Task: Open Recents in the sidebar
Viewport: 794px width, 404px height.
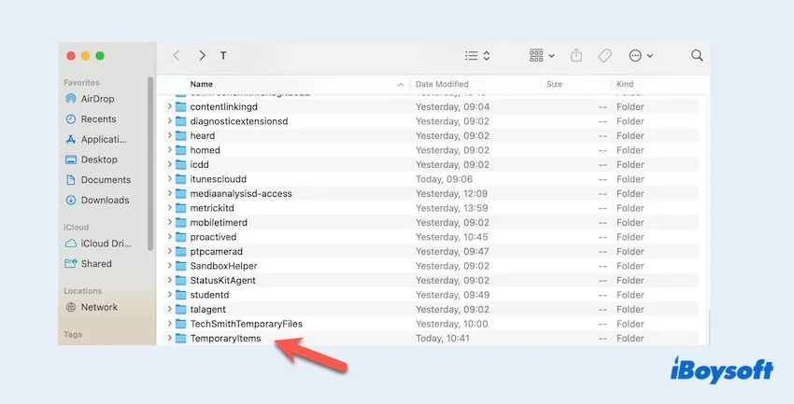Action: [x=92, y=118]
